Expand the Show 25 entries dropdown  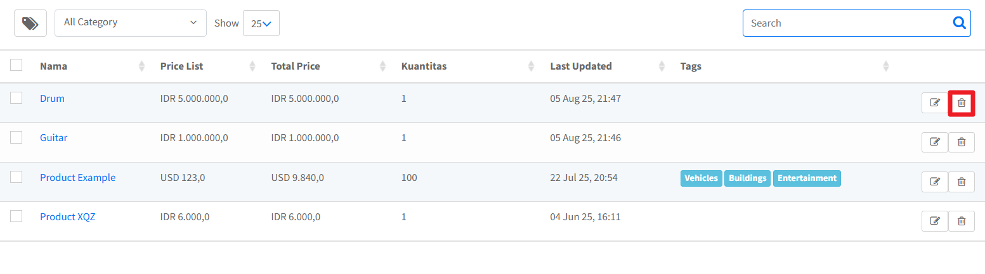pyautogui.click(x=261, y=23)
